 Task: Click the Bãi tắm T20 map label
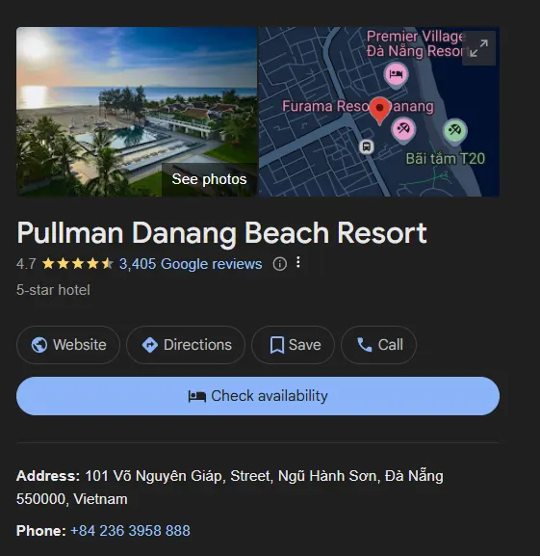click(x=445, y=158)
